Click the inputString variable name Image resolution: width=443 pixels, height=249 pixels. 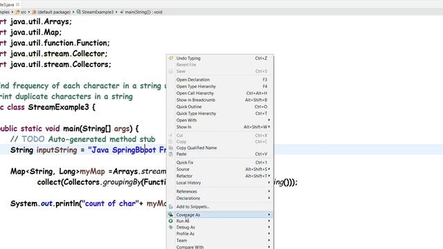(x=57, y=150)
